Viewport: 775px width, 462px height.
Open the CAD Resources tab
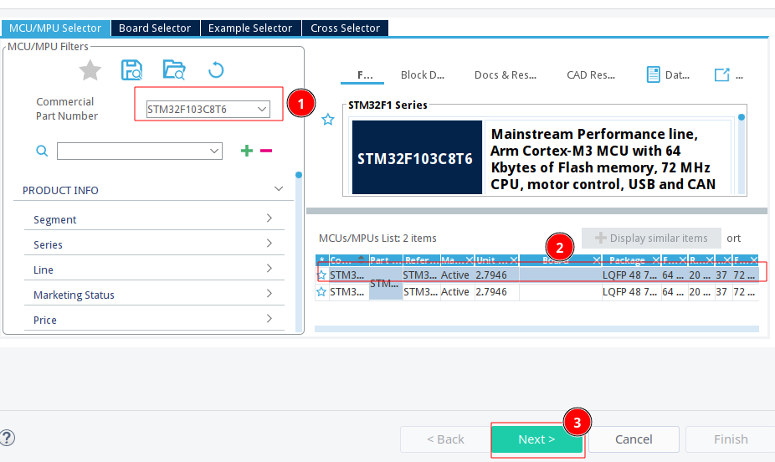tap(591, 75)
